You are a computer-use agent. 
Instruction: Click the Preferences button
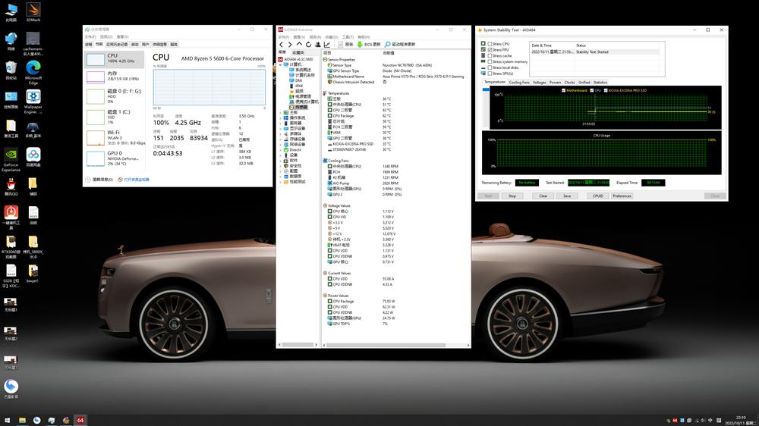coord(622,196)
